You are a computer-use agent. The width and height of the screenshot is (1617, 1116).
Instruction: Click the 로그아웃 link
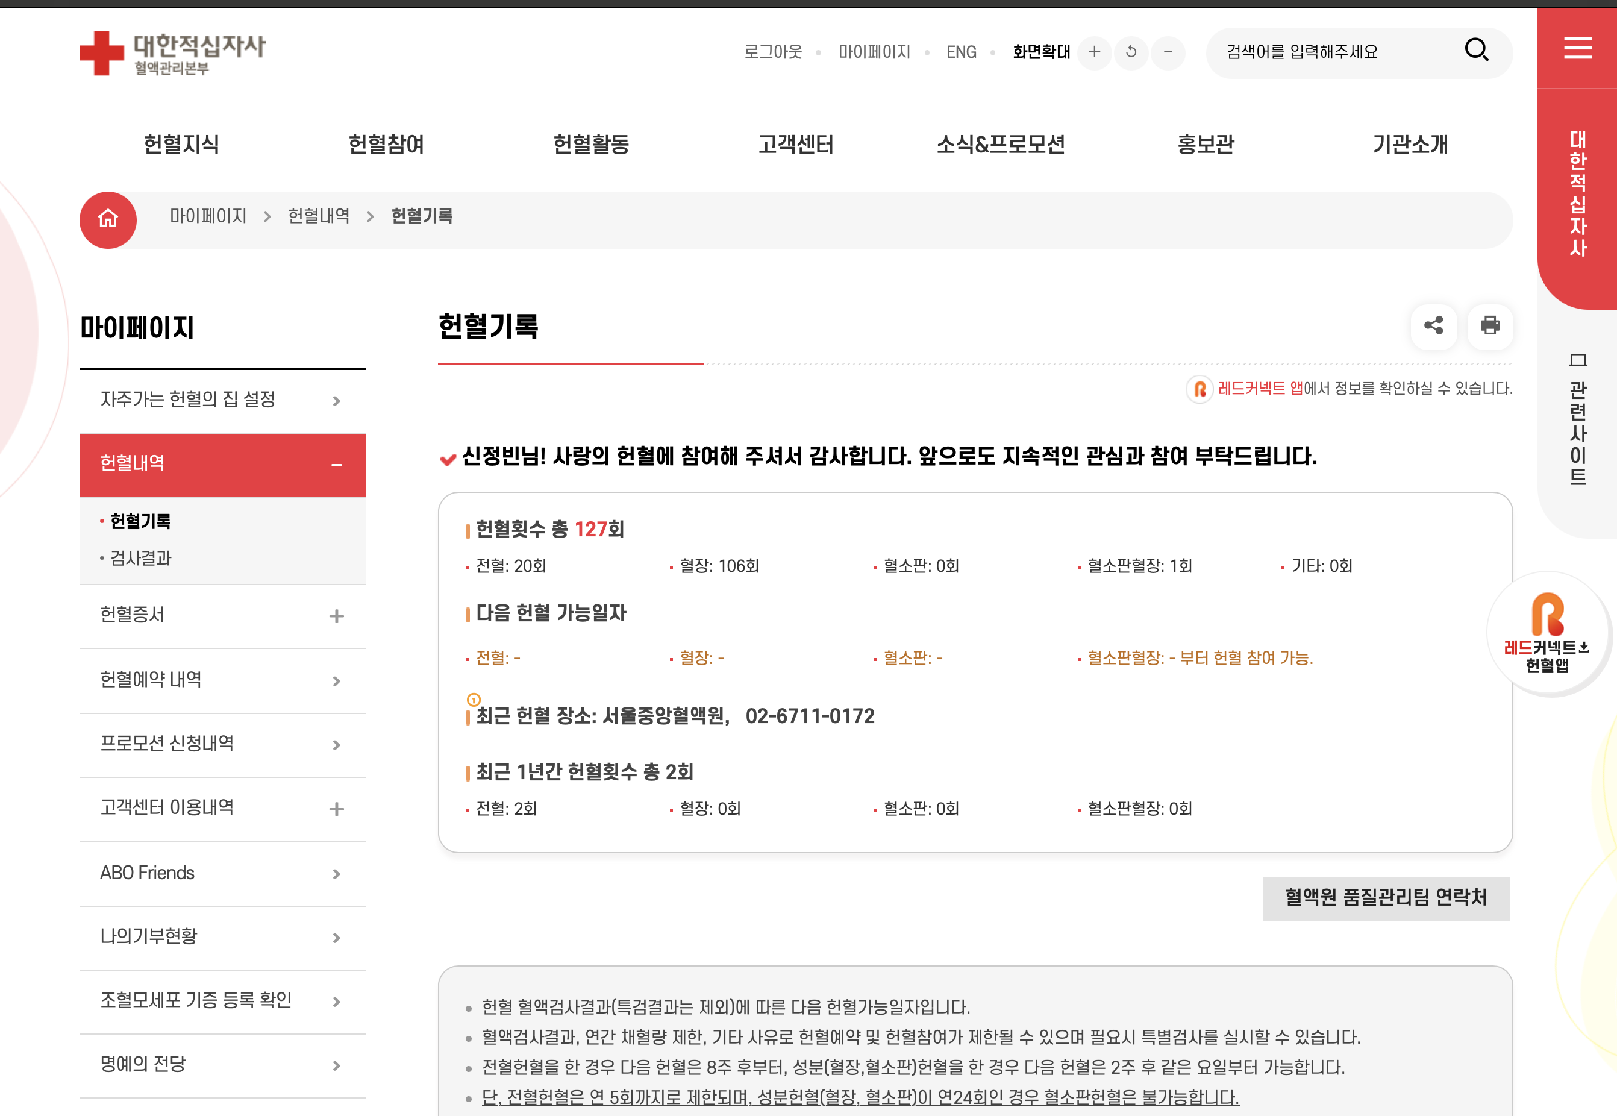point(772,52)
